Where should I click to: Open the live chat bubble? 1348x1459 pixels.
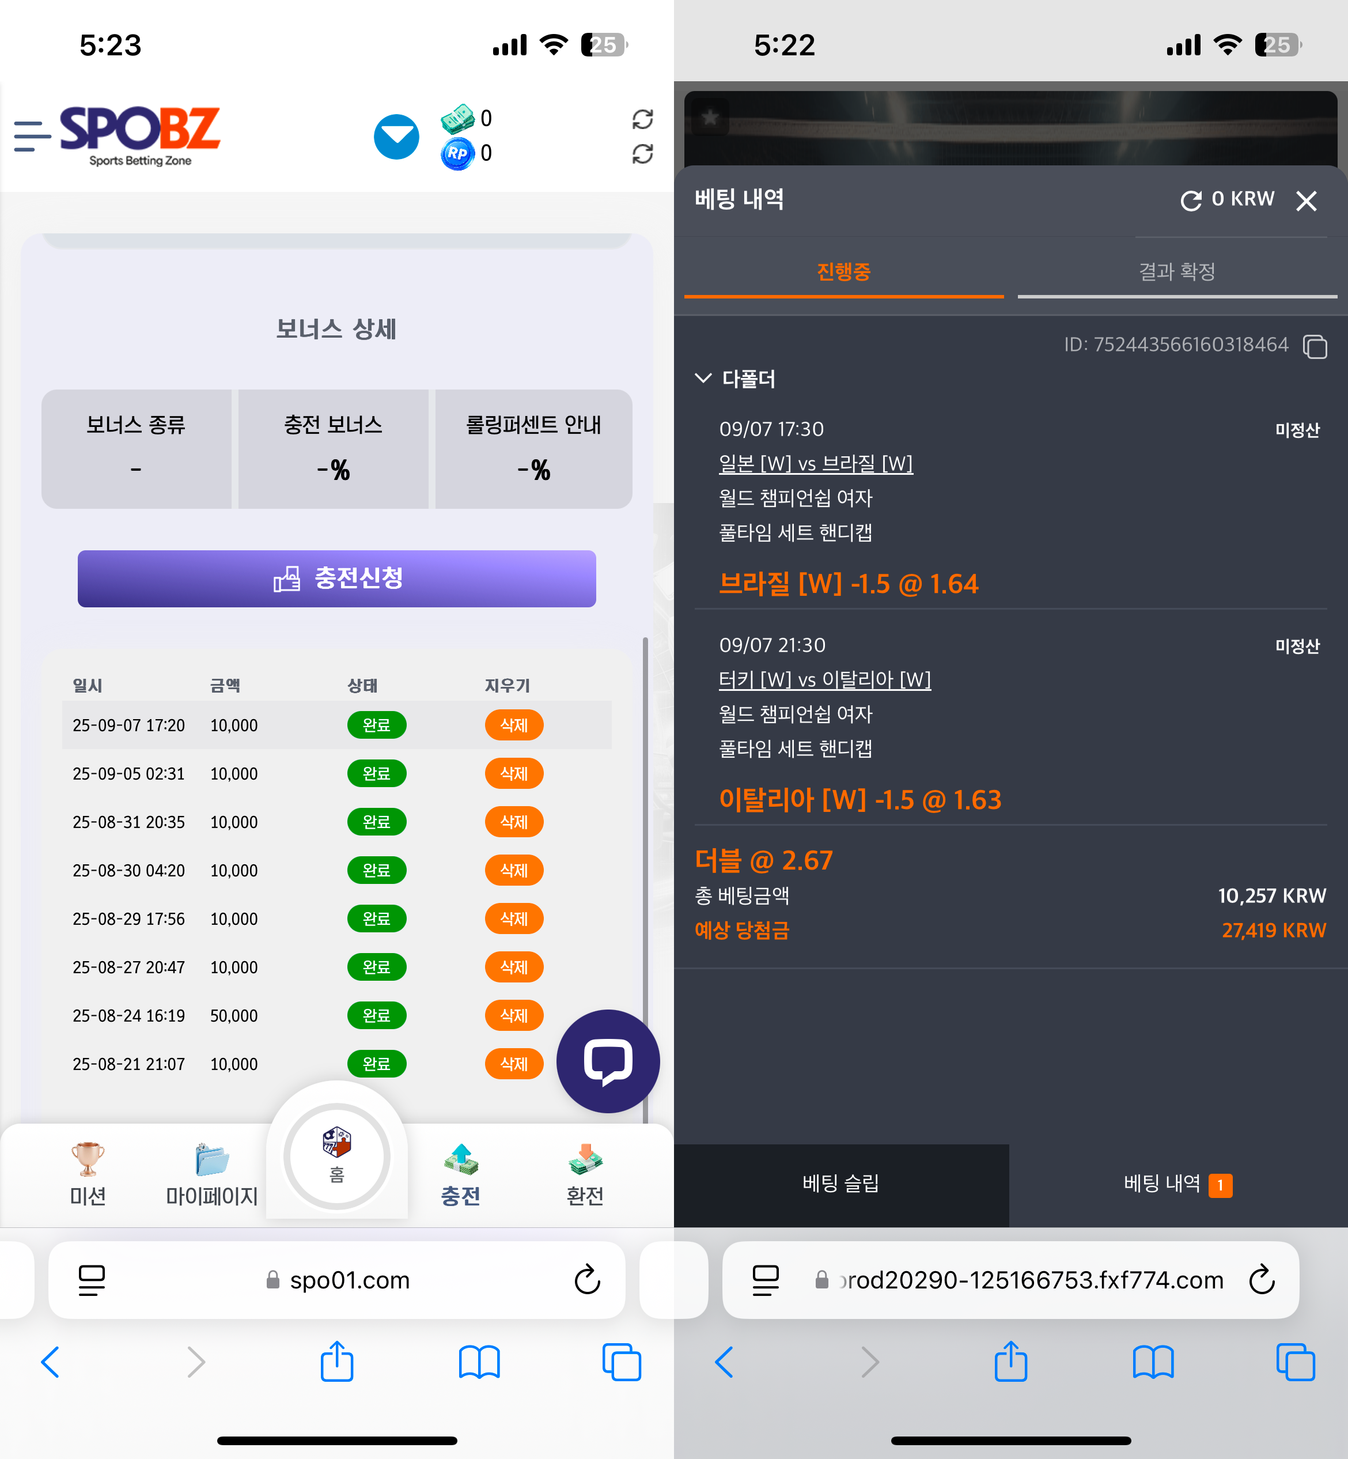tap(608, 1061)
